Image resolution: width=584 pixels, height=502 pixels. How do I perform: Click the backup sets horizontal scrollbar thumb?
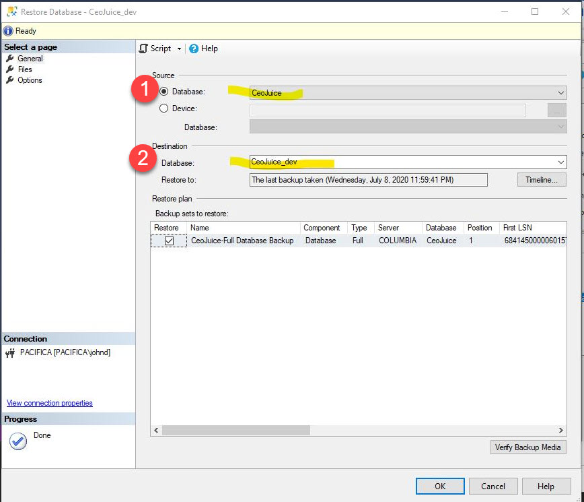pos(236,431)
